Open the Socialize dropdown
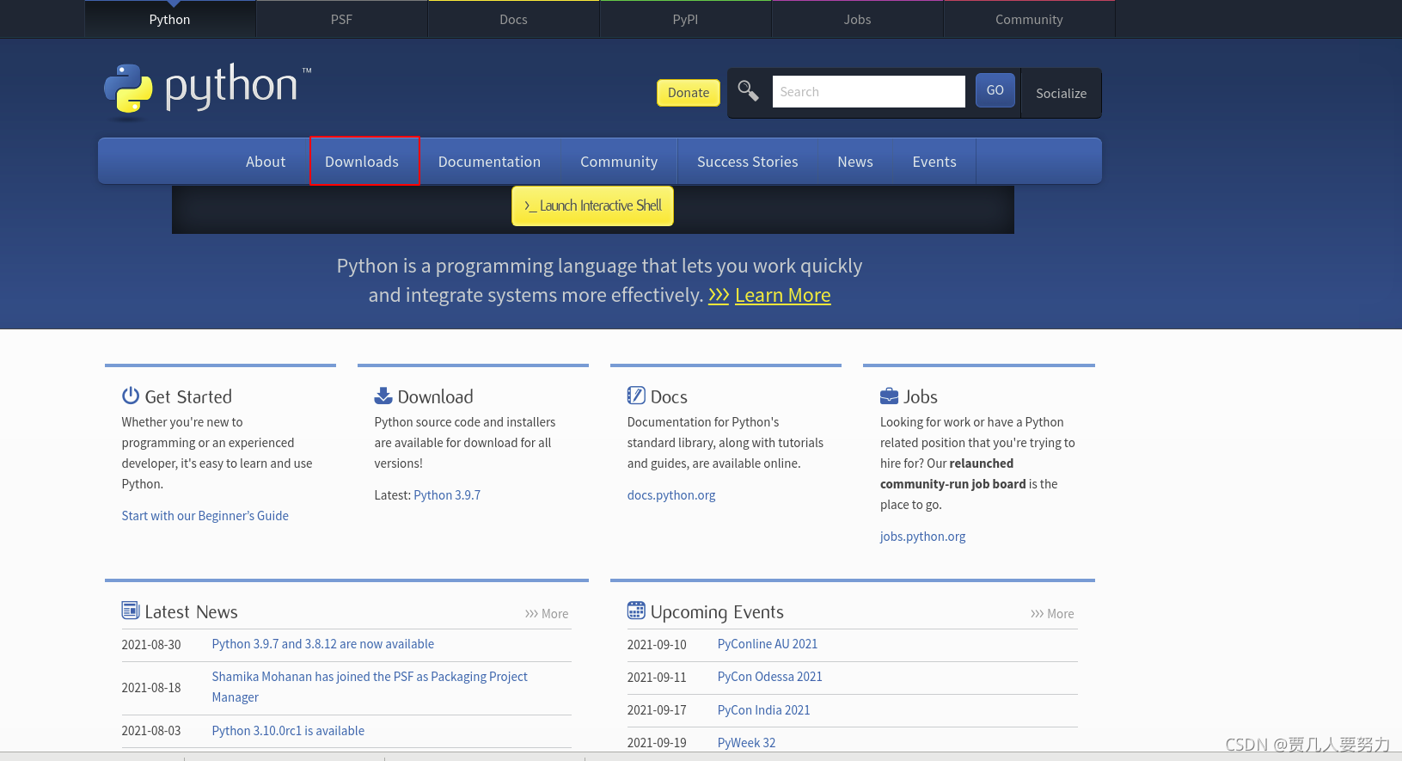 (1061, 93)
